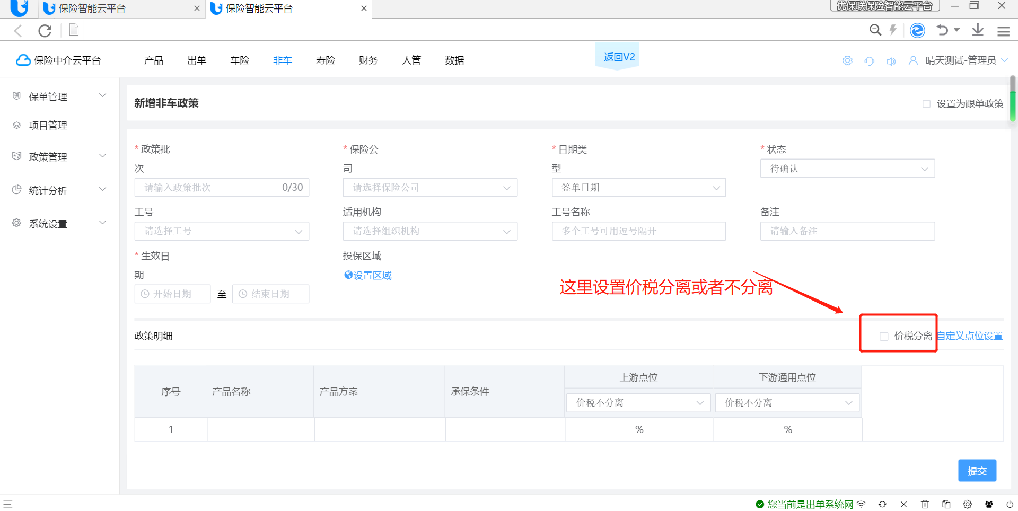The image size is (1018, 511).
Task: Open the 寿险 top menu
Action: (x=326, y=60)
